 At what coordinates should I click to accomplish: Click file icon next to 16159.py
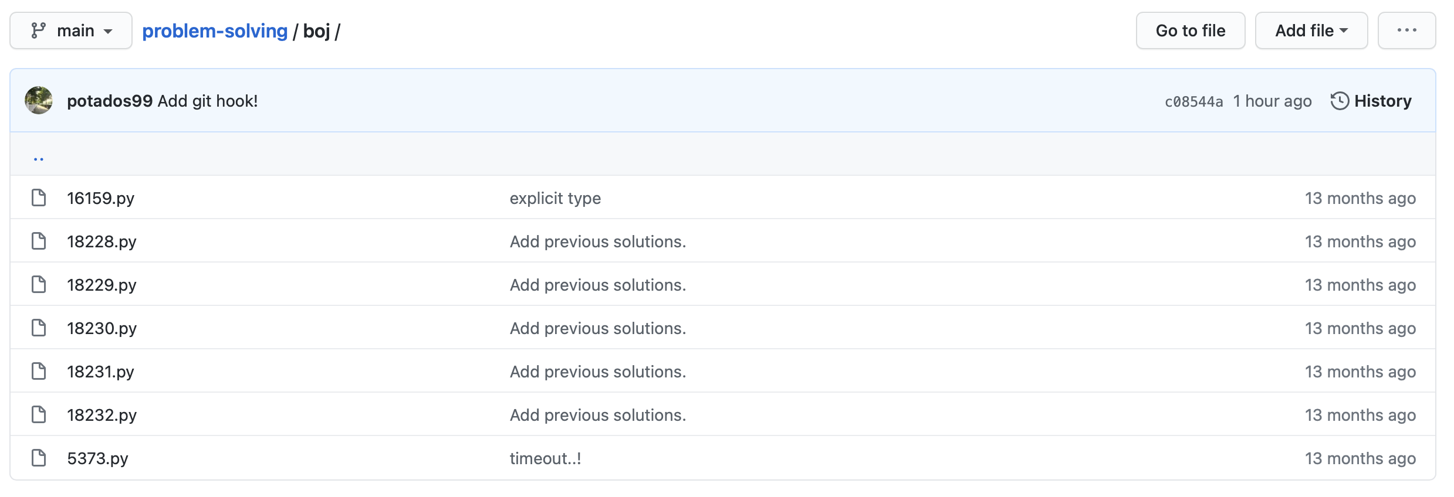pos(39,198)
